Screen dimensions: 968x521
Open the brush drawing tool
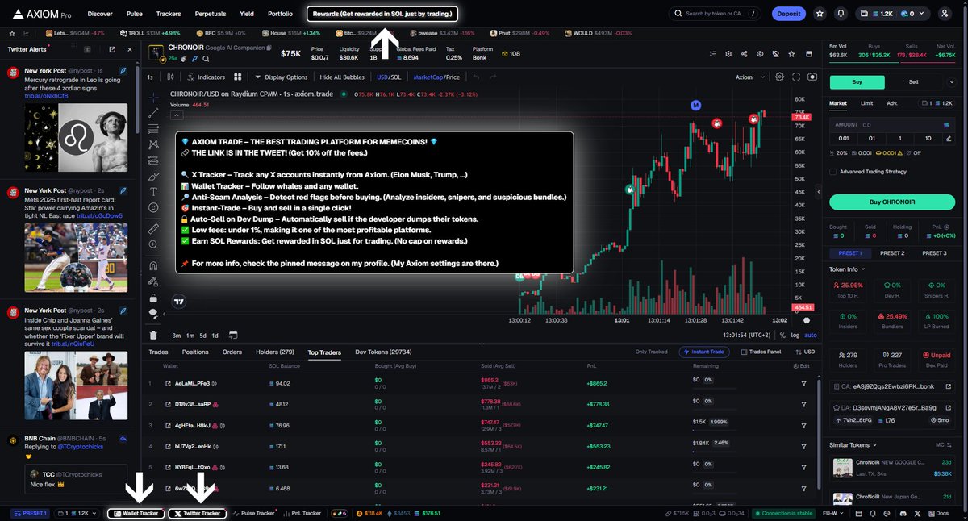pyautogui.click(x=153, y=175)
